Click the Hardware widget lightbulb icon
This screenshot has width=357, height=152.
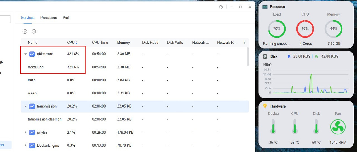coord(265,106)
